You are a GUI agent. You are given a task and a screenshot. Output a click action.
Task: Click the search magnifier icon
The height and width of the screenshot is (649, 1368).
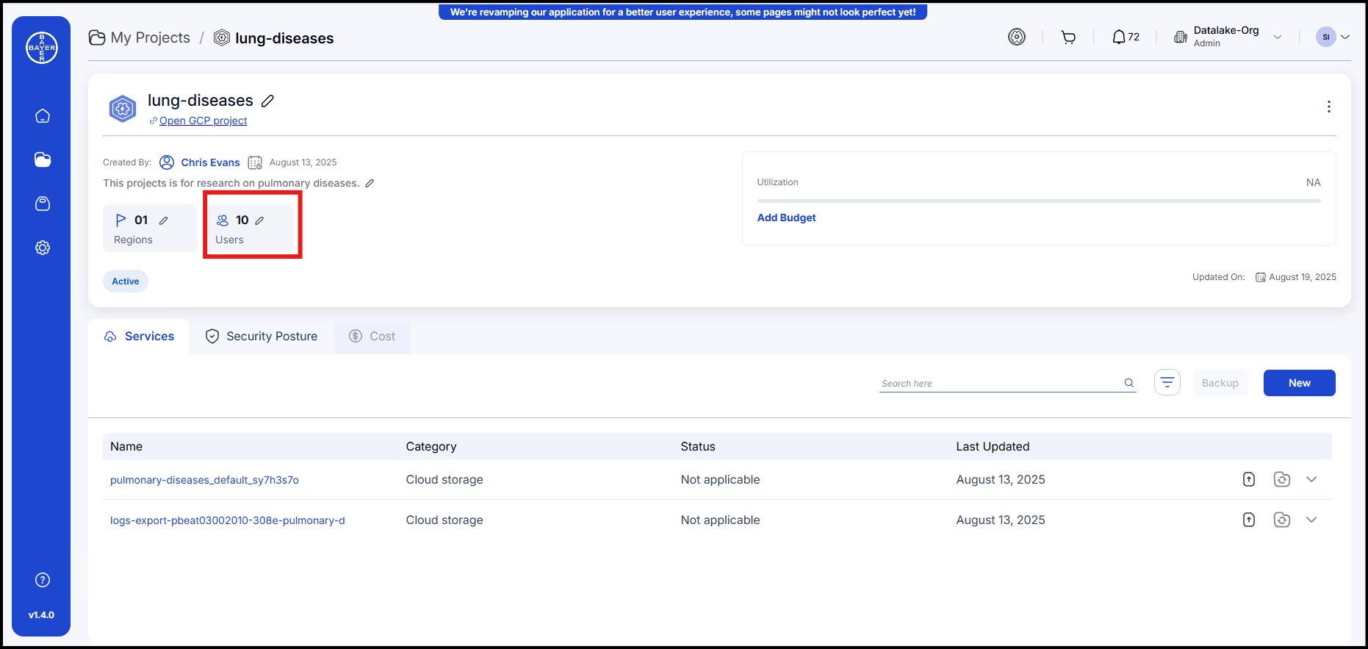(x=1129, y=383)
